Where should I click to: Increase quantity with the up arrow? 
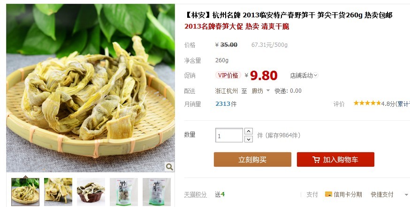point(249,131)
